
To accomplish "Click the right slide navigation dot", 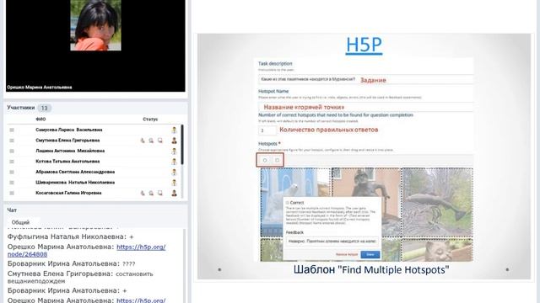I will [x=507, y=269].
